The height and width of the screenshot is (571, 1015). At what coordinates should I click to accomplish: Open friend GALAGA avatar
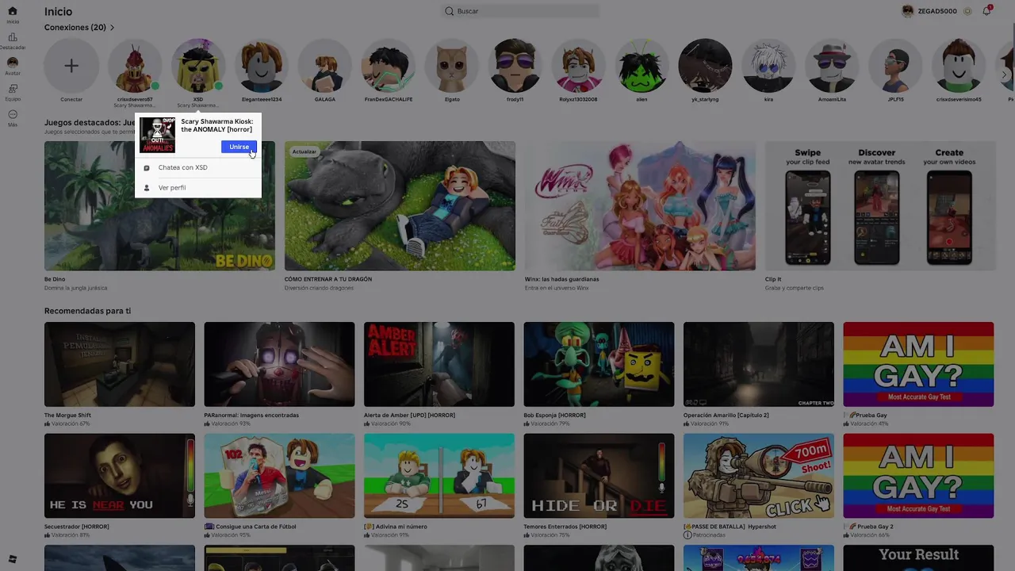click(325, 66)
